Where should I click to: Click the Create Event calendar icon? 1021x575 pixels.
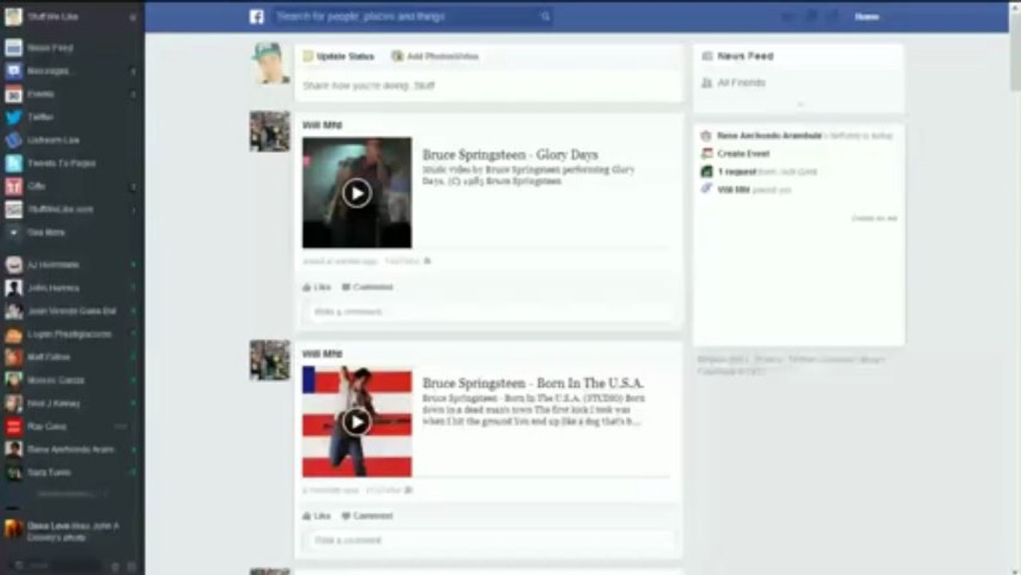coord(706,153)
